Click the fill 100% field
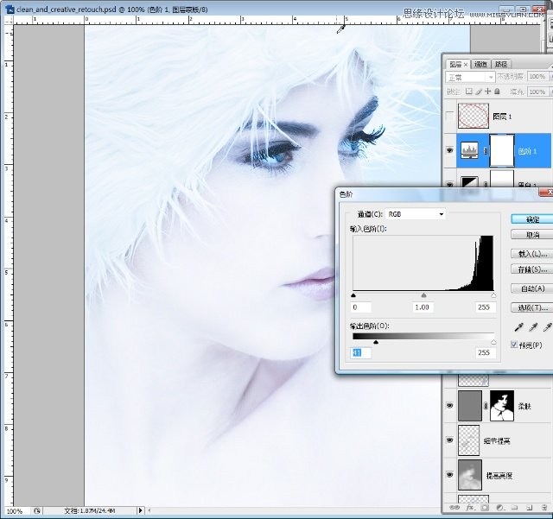 pos(537,92)
